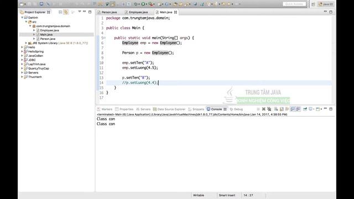Expand the Servers project
Viewport: 354px width, 199px height.
point(22,72)
